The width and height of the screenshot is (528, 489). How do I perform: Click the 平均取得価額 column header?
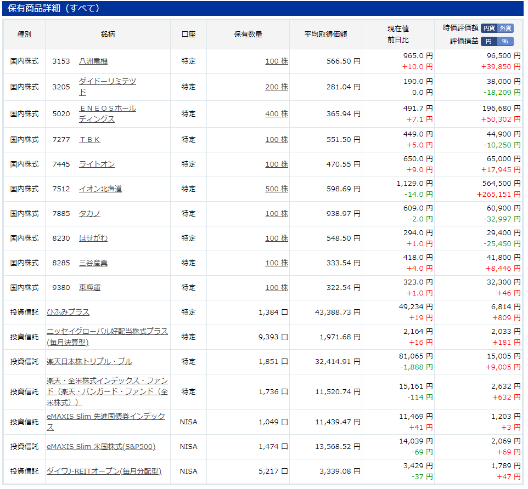pyautogui.click(x=325, y=35)
